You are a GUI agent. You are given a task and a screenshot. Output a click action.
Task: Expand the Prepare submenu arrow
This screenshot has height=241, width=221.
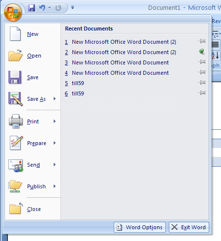point(55,143)
